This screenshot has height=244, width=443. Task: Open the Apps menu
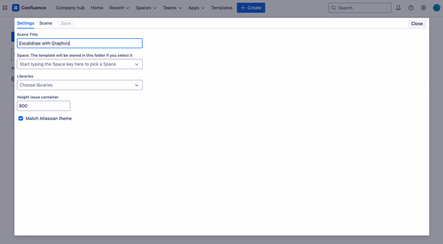[197, 8]
